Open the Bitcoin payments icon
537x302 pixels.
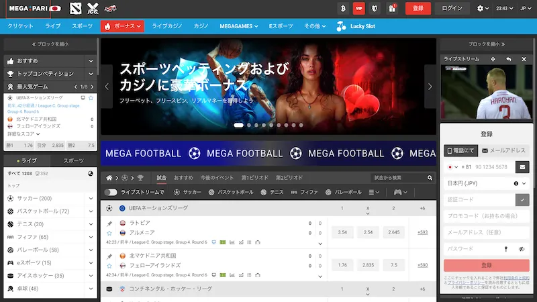point(343,8)
